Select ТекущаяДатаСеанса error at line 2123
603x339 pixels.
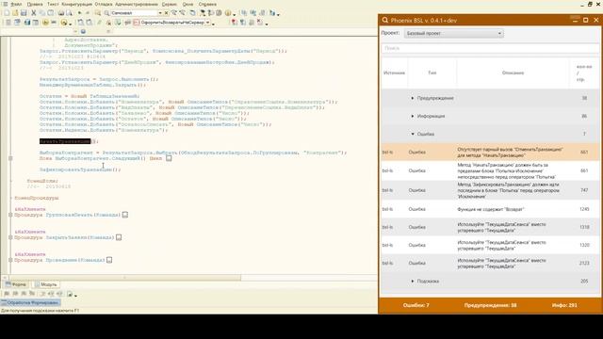point(490,264)
